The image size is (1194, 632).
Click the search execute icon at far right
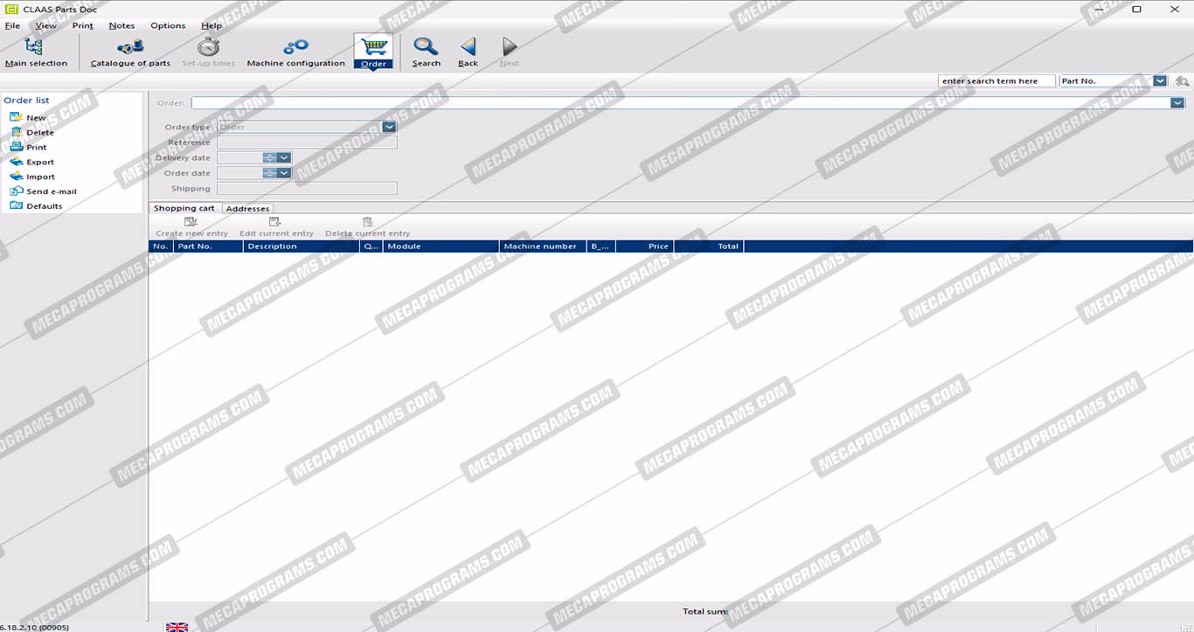1182,81
